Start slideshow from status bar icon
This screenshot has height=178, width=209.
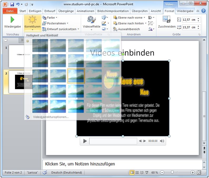[x=147, y=172]
